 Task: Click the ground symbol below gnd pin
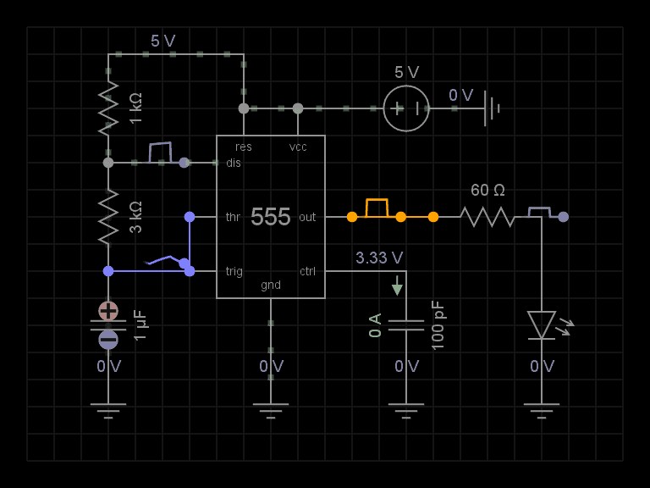271,411
